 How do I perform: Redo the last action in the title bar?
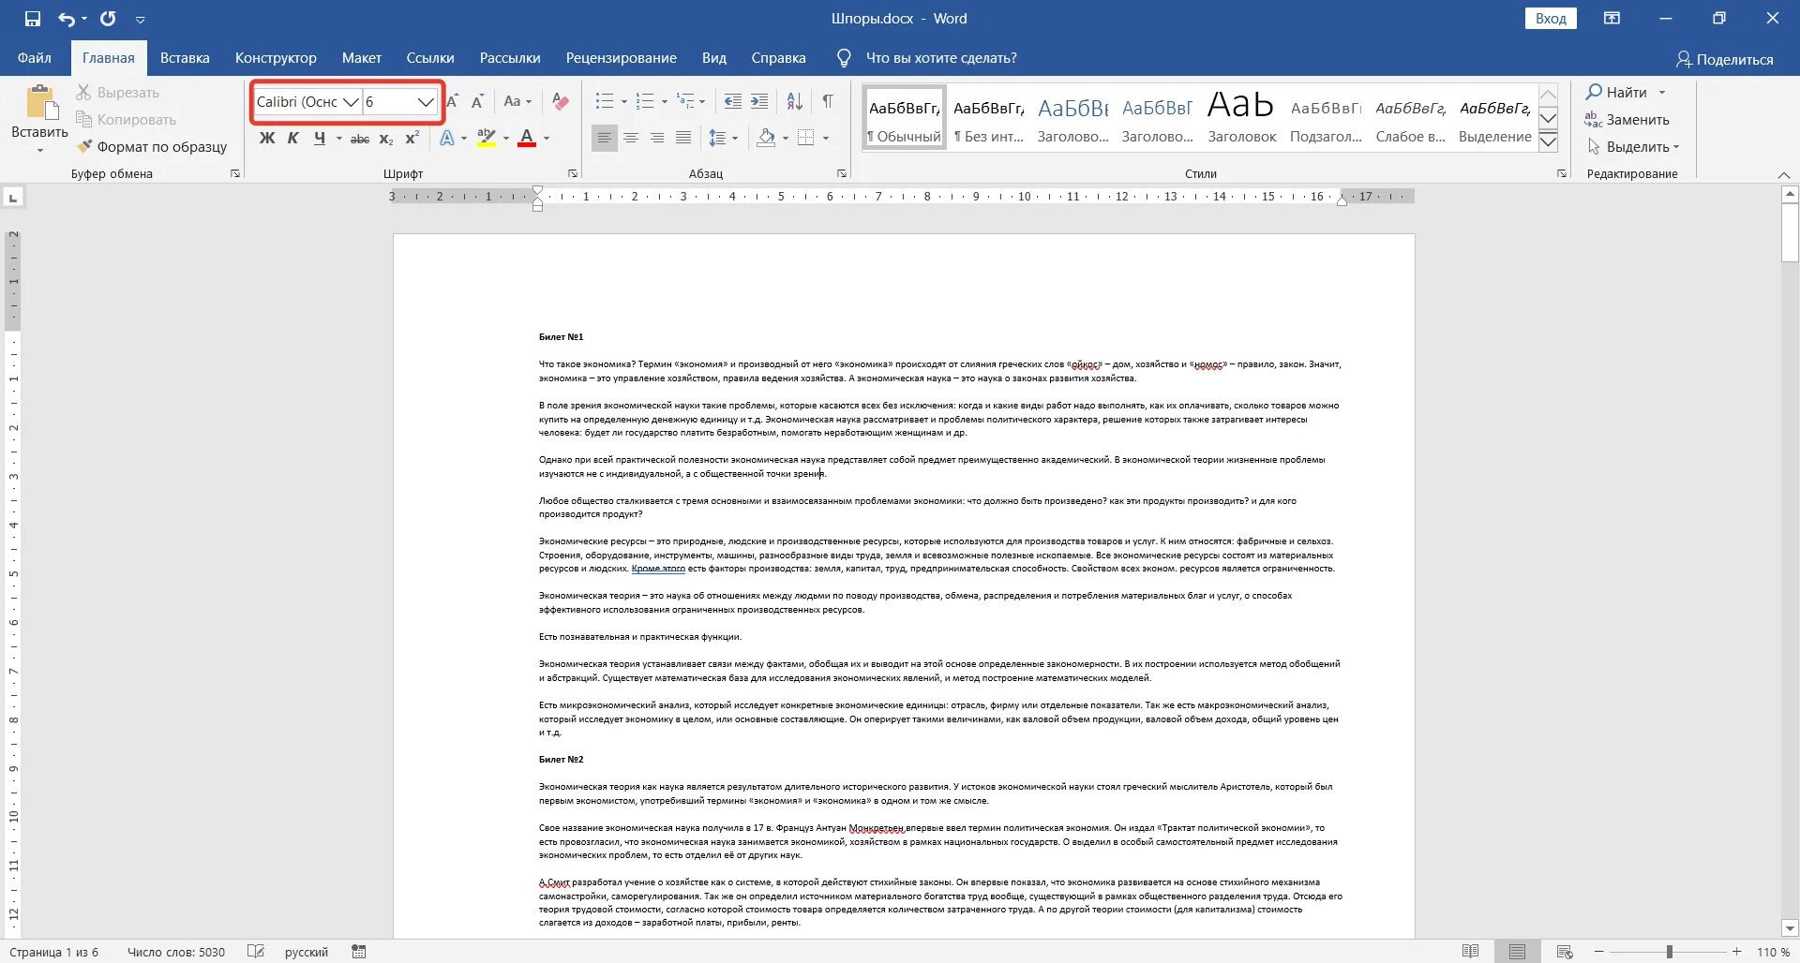point(108,19)
